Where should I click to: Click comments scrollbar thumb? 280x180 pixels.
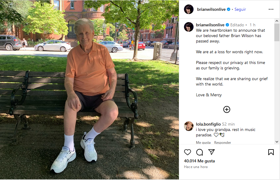(x=277, y=33)
